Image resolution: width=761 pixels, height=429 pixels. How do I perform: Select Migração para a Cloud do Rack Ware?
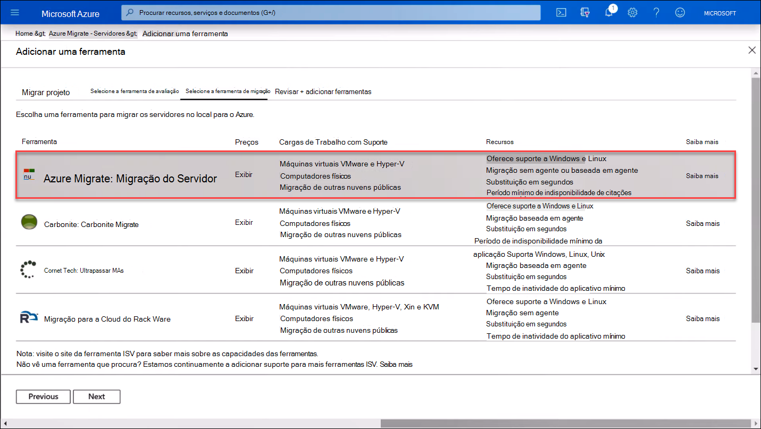pyautogui.click(x=107, y=319)
